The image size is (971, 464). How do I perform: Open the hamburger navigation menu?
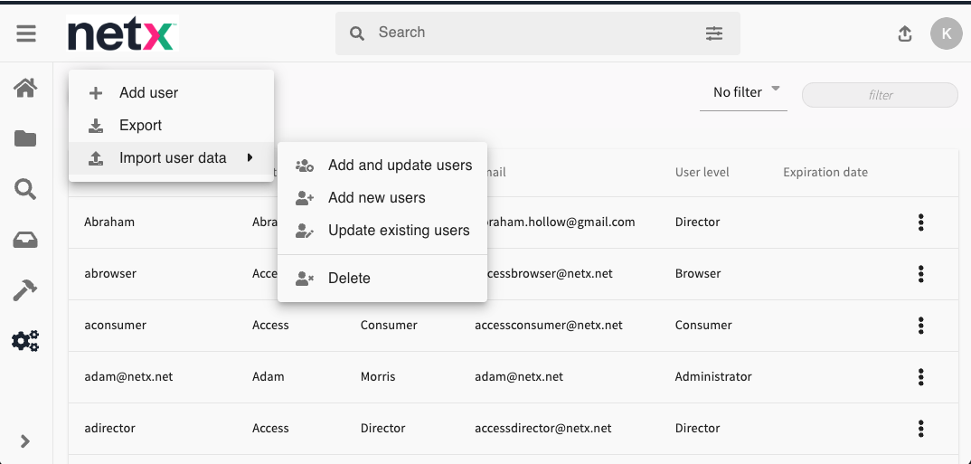tap(26, 33)
